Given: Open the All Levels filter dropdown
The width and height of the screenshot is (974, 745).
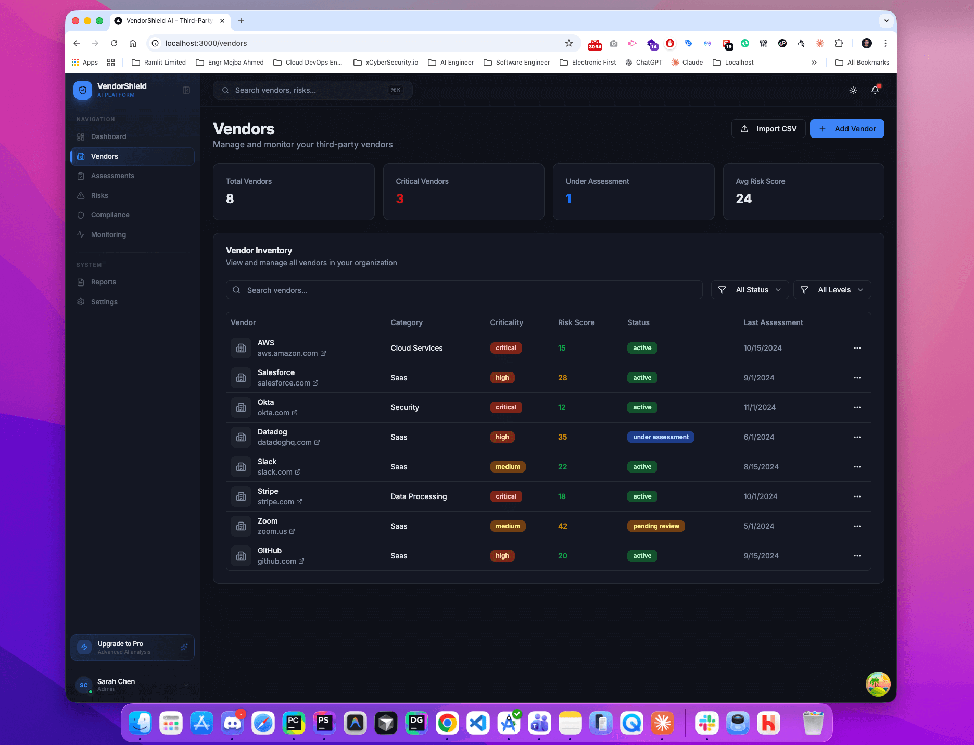Looking at the screenshot, I should (x=831, y=290).
